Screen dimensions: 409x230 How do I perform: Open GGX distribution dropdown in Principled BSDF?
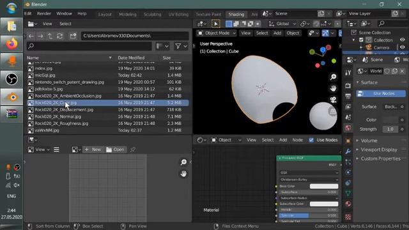click(309, 172)
